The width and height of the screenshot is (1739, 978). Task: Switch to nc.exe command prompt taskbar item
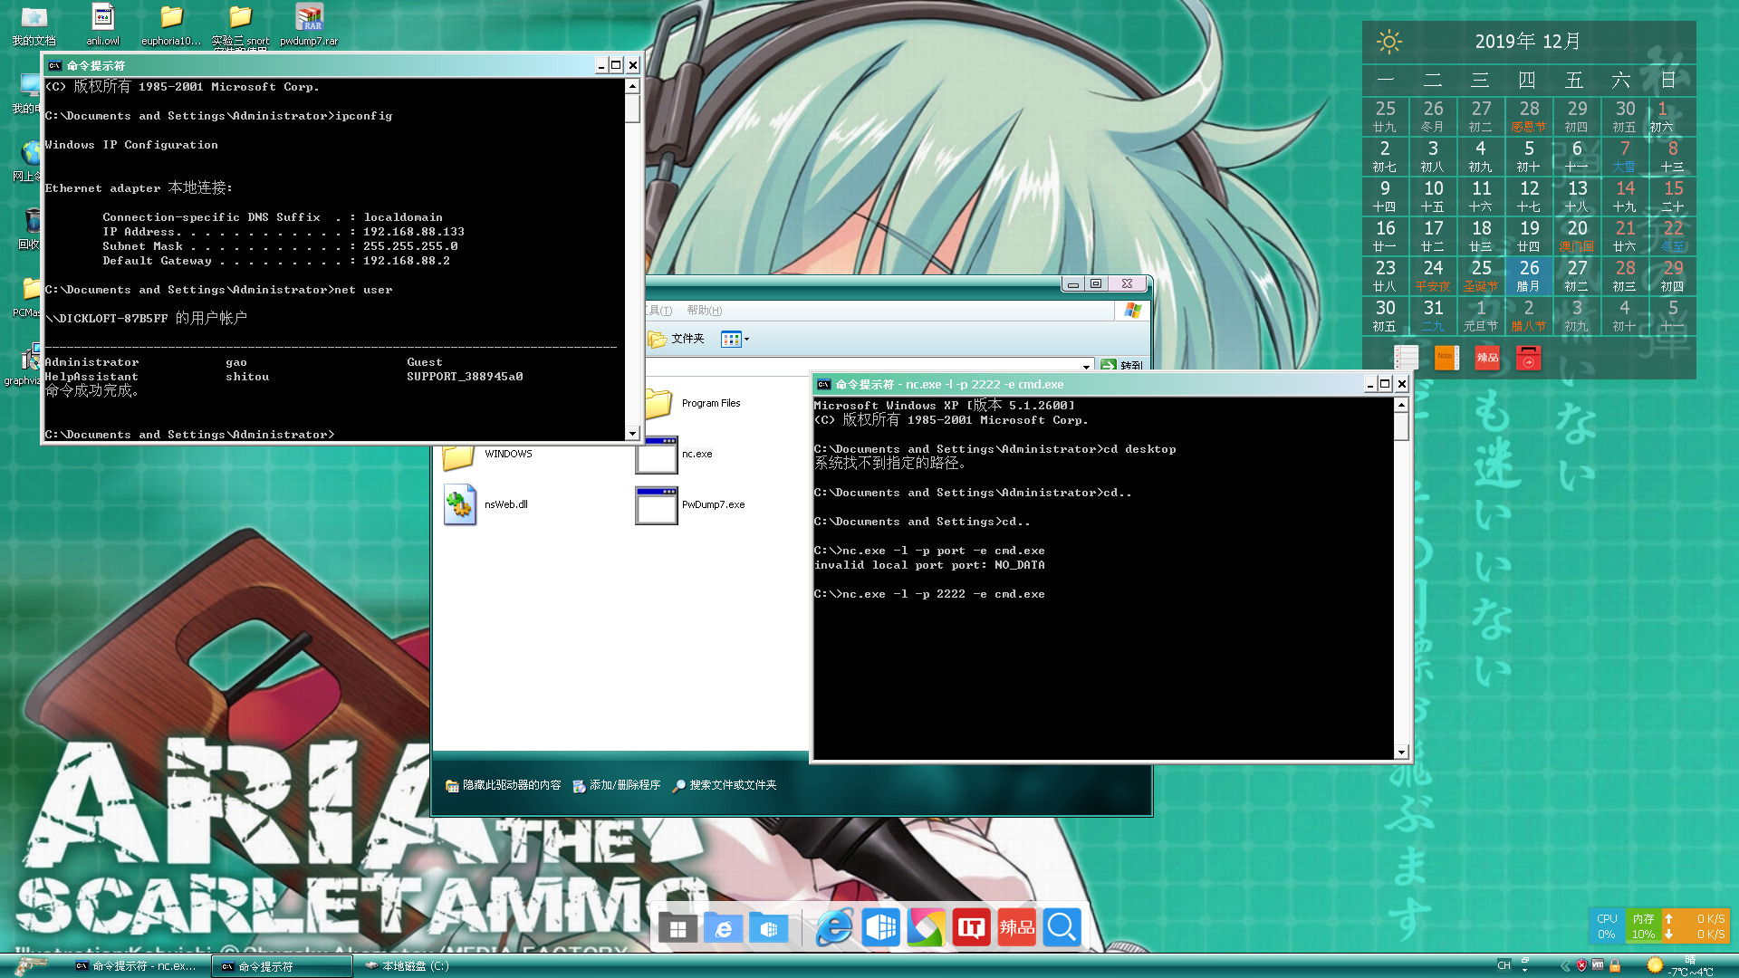pyautogui.click(x=136, y=966)
